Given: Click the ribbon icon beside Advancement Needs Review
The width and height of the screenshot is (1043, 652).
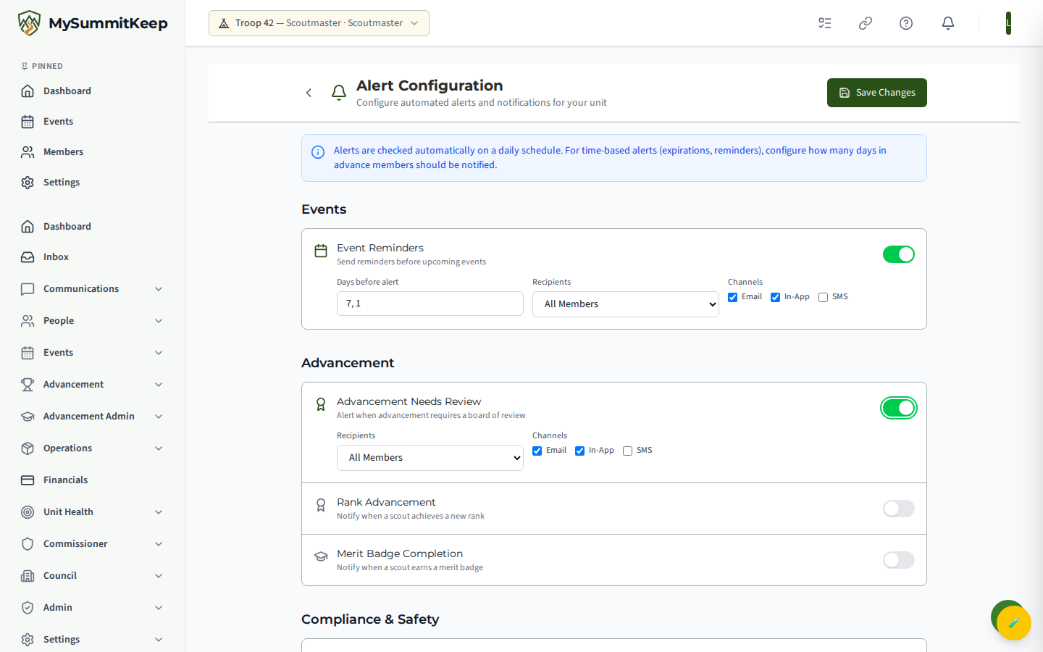Looking at the screenshot, I should click(x=321, y=404).
